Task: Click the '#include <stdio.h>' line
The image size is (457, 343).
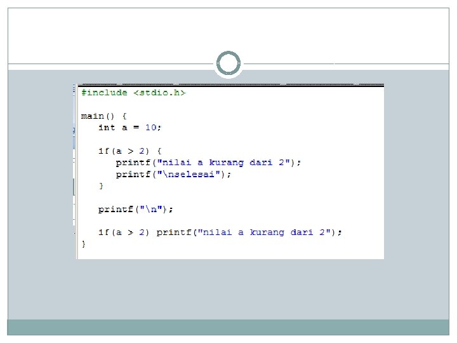Action: [x=133, y=93]
